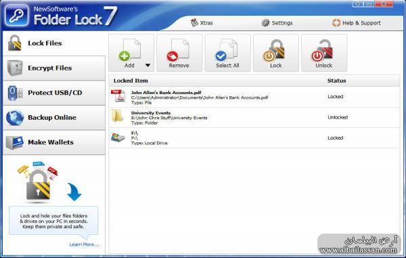Click the University Events folder icon
Screen dimensions: 406x258
118,116
